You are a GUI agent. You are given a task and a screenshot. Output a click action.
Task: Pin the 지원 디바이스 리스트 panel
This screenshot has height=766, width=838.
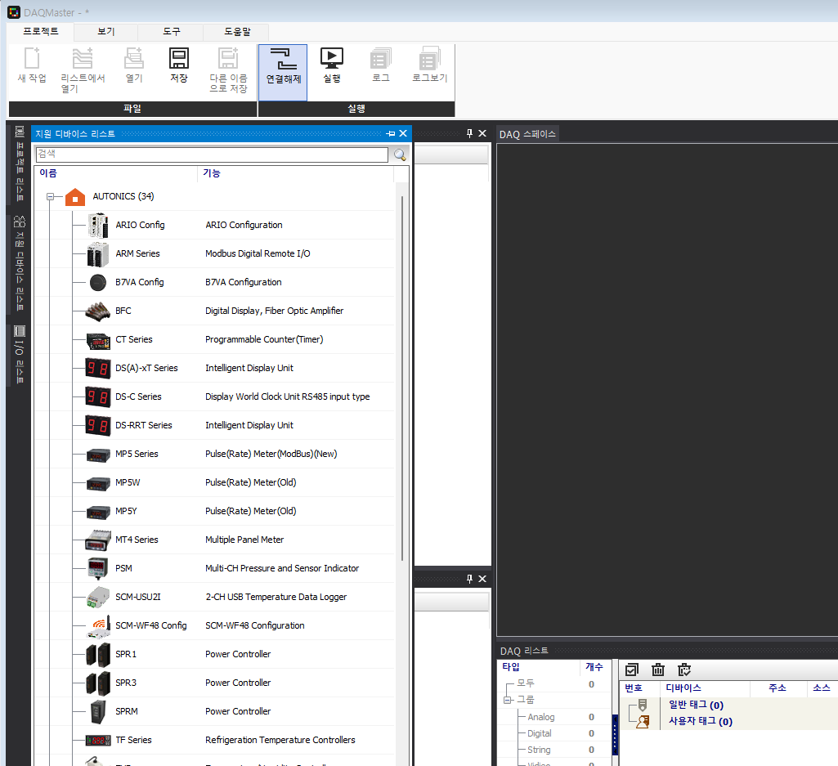click(391, 133)
